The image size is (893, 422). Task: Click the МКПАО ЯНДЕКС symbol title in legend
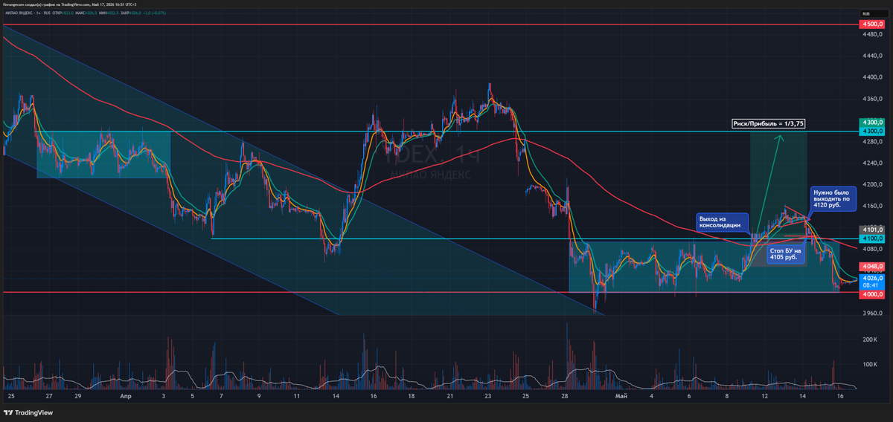pos(19,13)
